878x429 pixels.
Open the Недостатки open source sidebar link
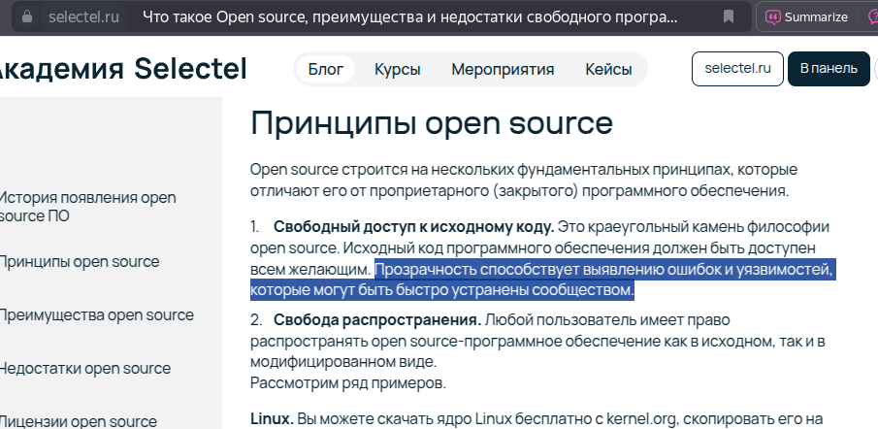pos(85,368)
